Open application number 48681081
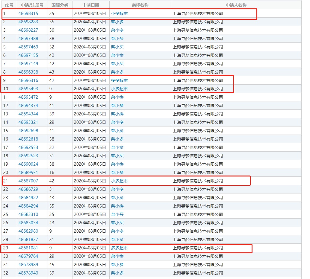 pyautogui.click(x=28, y=248)
